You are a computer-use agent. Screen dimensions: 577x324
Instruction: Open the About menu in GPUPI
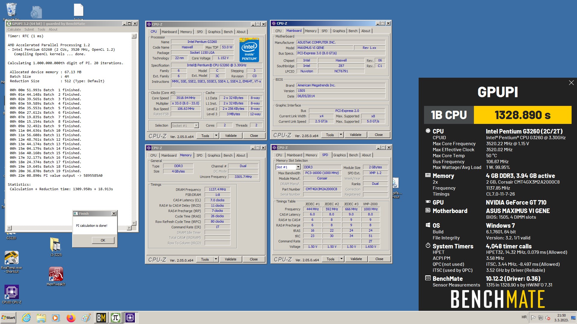(x=53, y=29)
